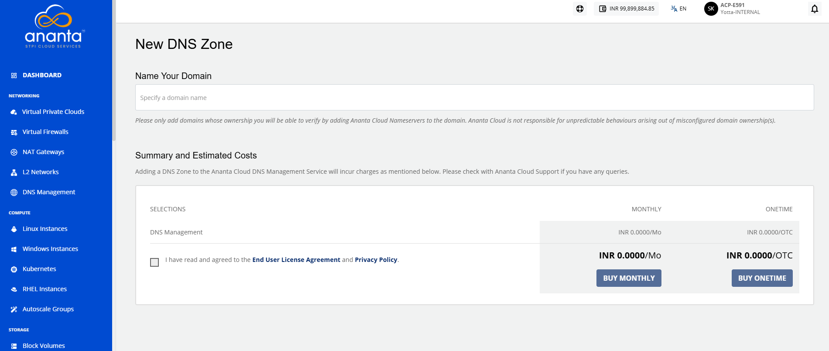The width and height of the screenshot is (829, 351).
Task: Select Autoscale Groups in sidebar
Action: click(x=48, y=309)
